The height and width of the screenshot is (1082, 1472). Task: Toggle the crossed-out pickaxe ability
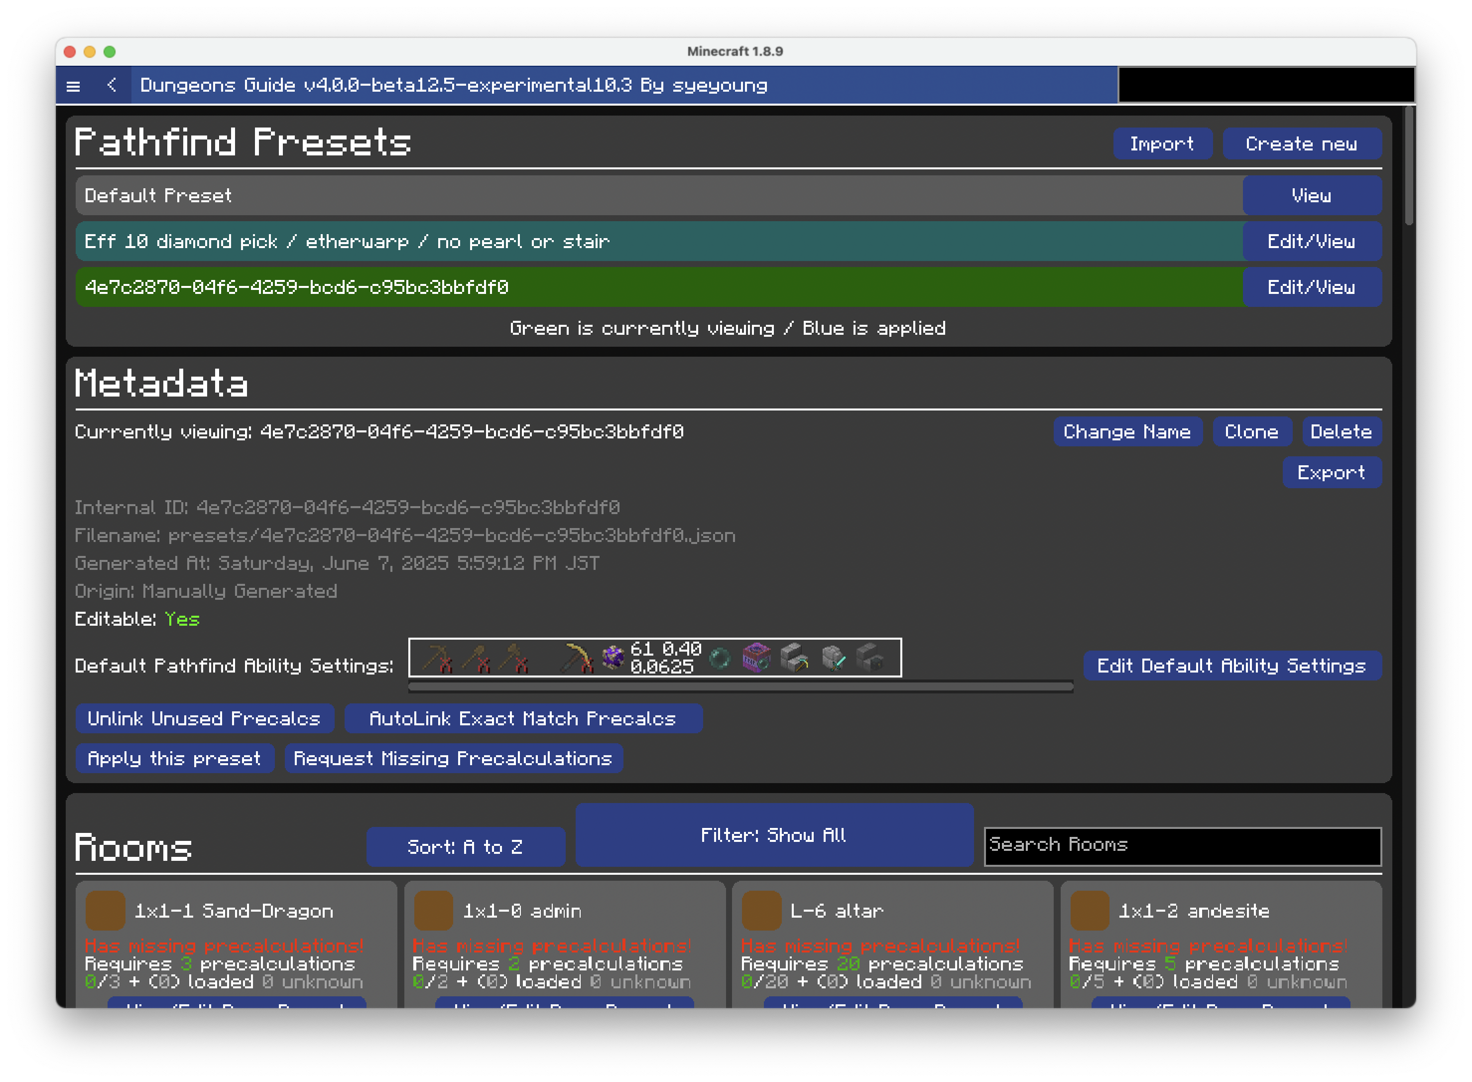[437, 658]
